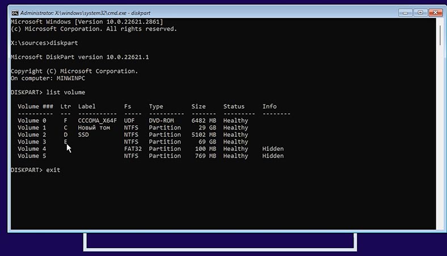Click the 'Fs' column header
Screen dimensions: 447x256
[128, 106]
